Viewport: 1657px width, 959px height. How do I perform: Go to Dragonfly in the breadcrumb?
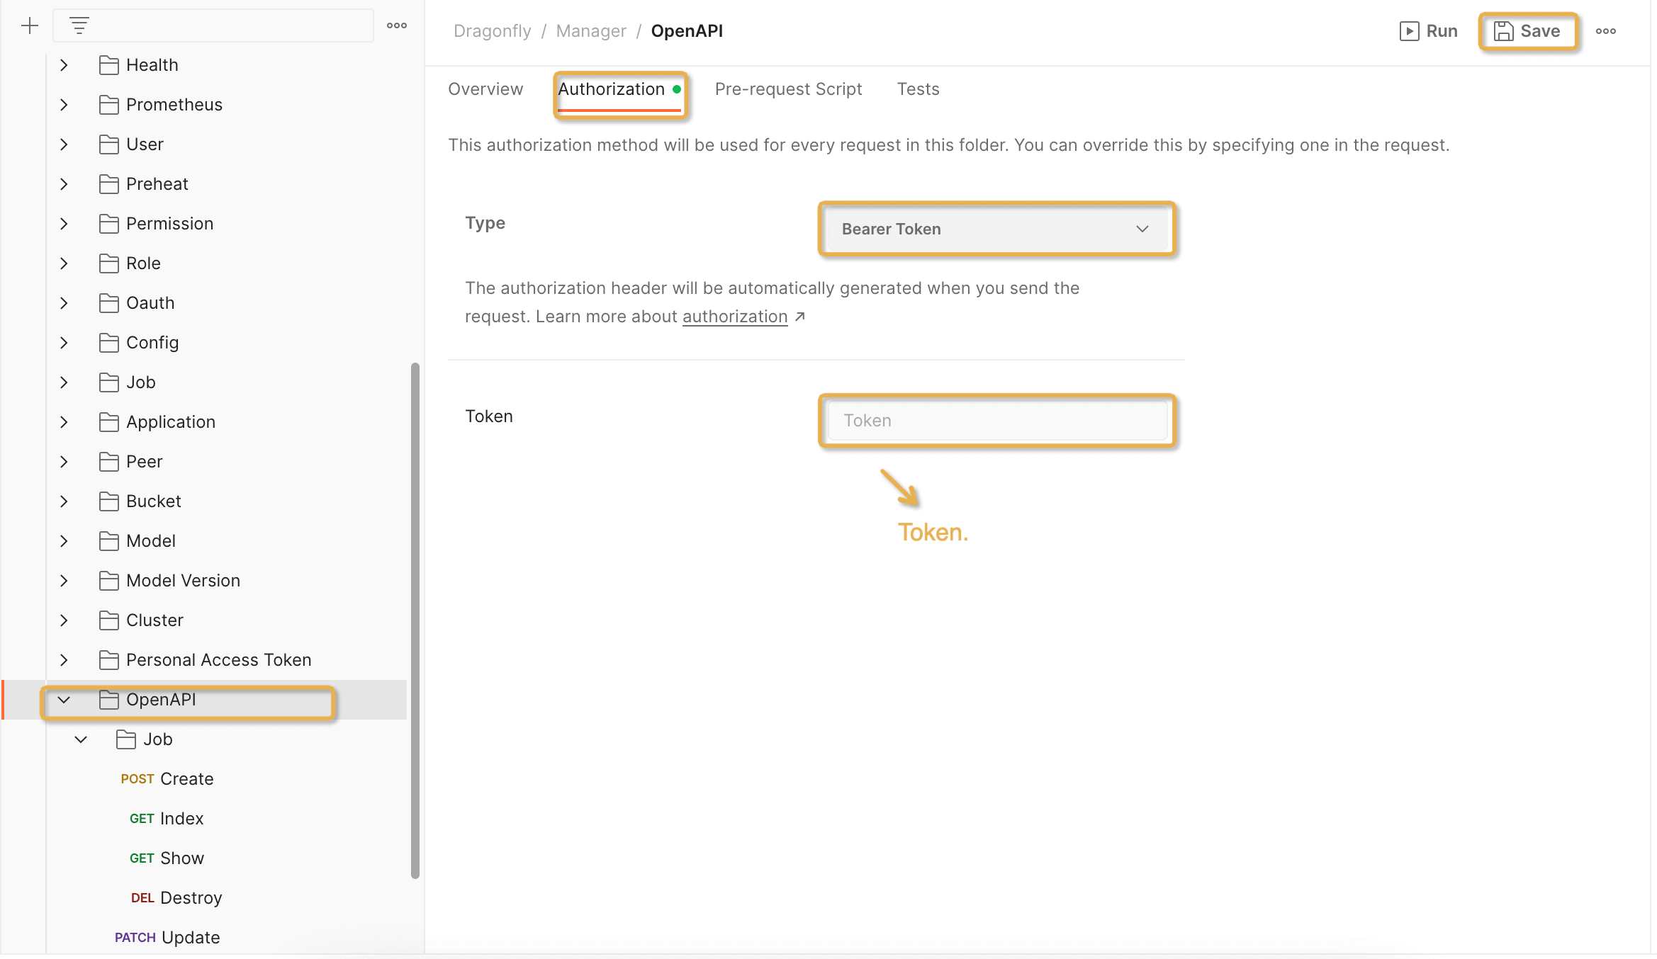tap(492, 31)
